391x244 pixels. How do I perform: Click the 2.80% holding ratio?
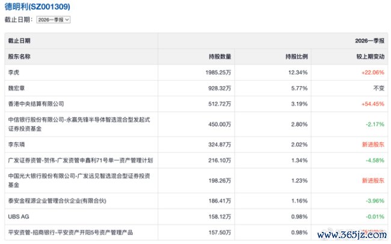[299, 124]
